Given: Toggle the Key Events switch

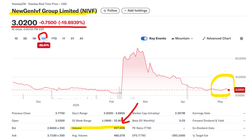Looking at the screenshot, I should [144, 39].
